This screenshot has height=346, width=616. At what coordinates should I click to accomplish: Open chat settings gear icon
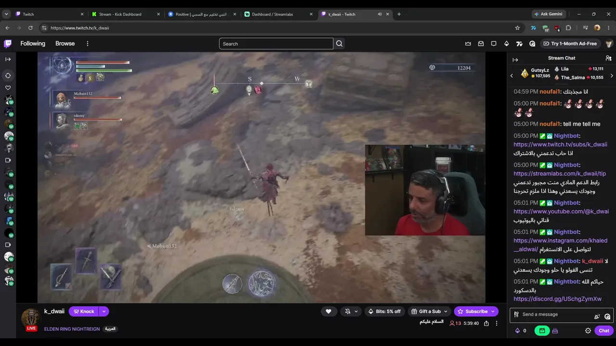(588, 331)
